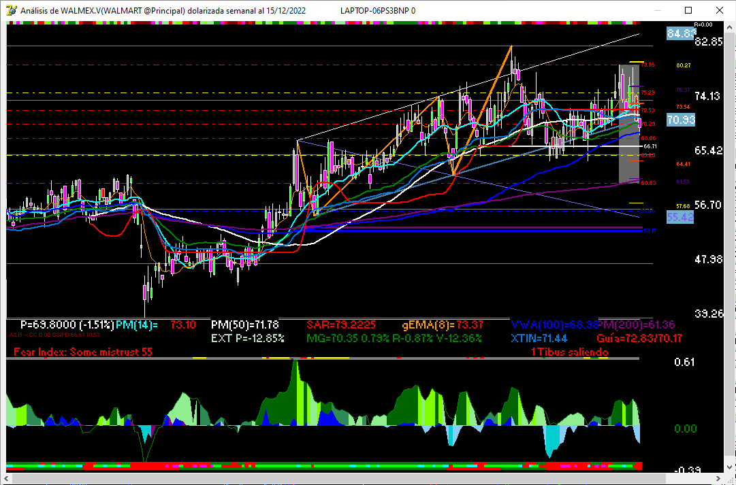Open the application icon menu in title bar
The width and height of the screenshot is (736, 485).
pos(12,10)
